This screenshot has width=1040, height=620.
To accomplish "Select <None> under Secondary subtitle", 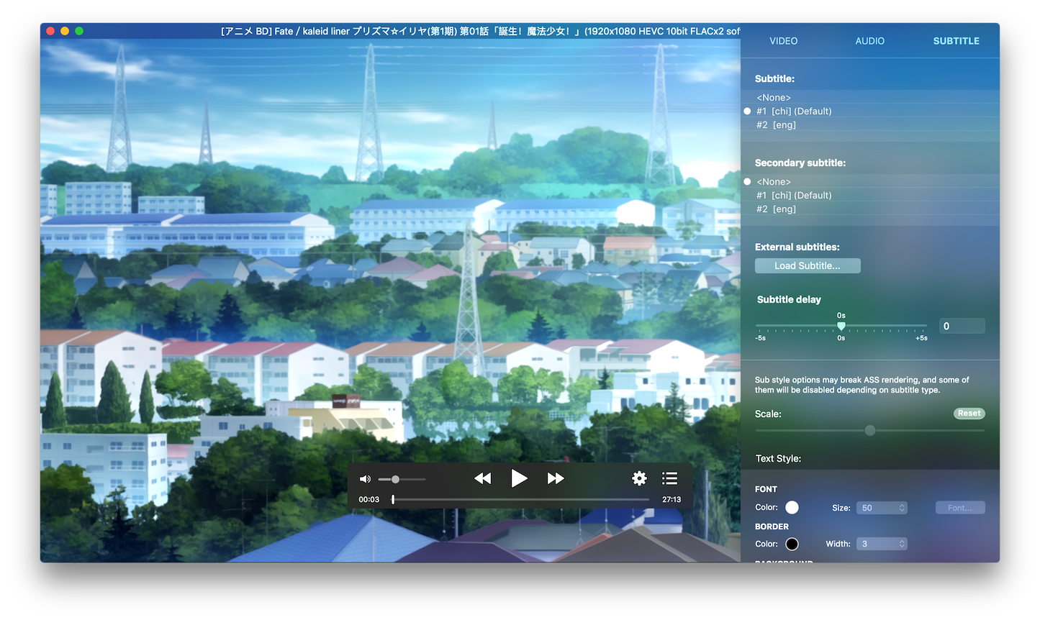I will coord(870,182).
